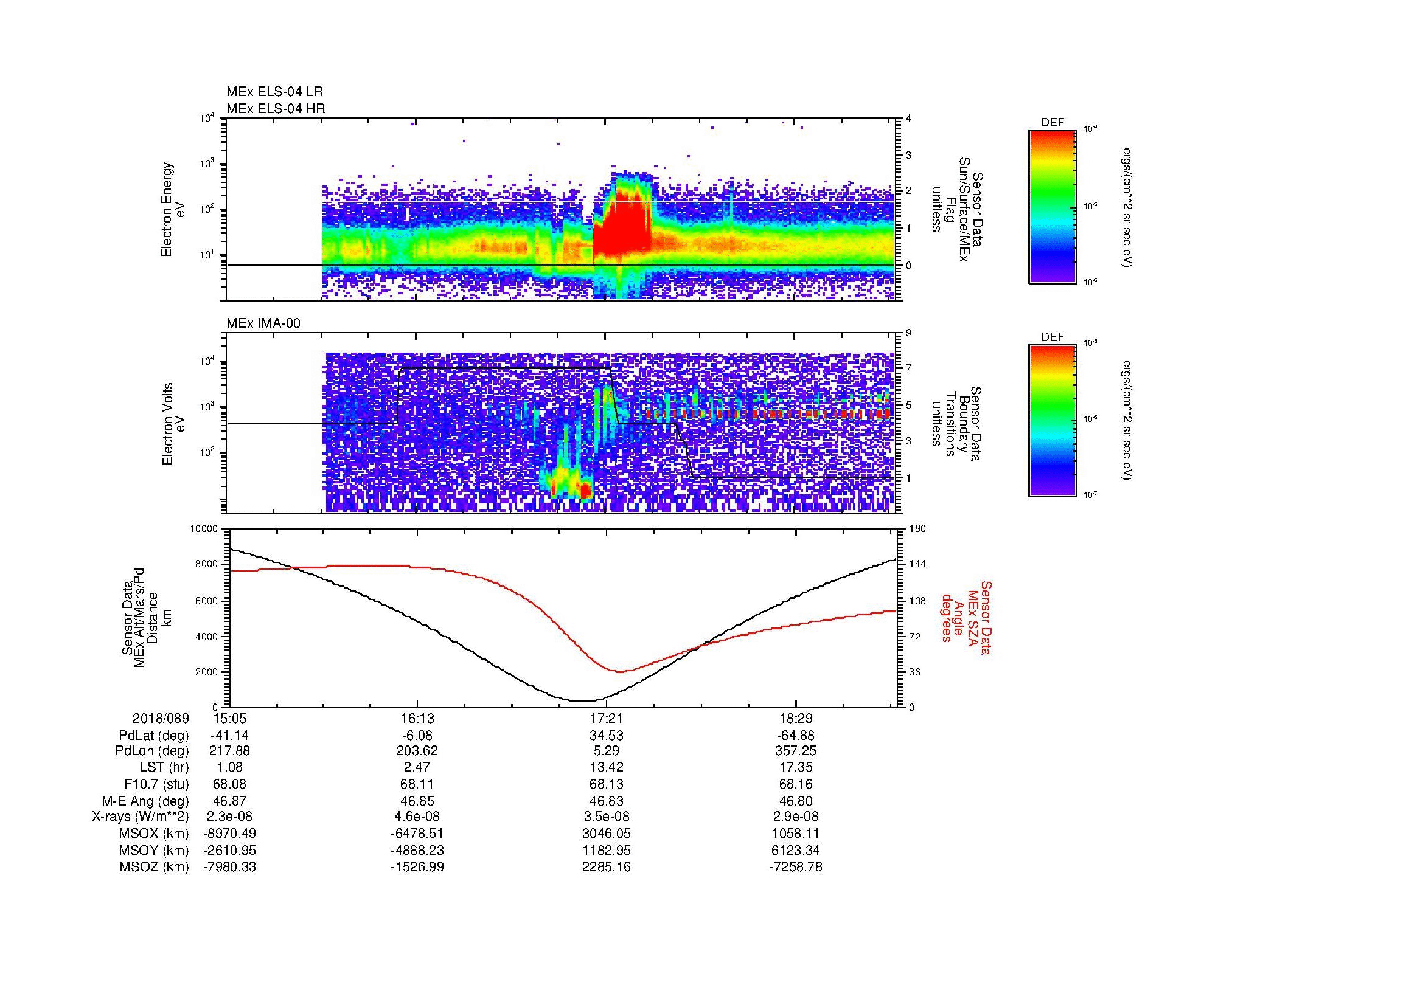Viewport: 1423px width, 1005px height.
Task: Select the 'M-E Ang (deg)' row label
Action: click(145, 801)
